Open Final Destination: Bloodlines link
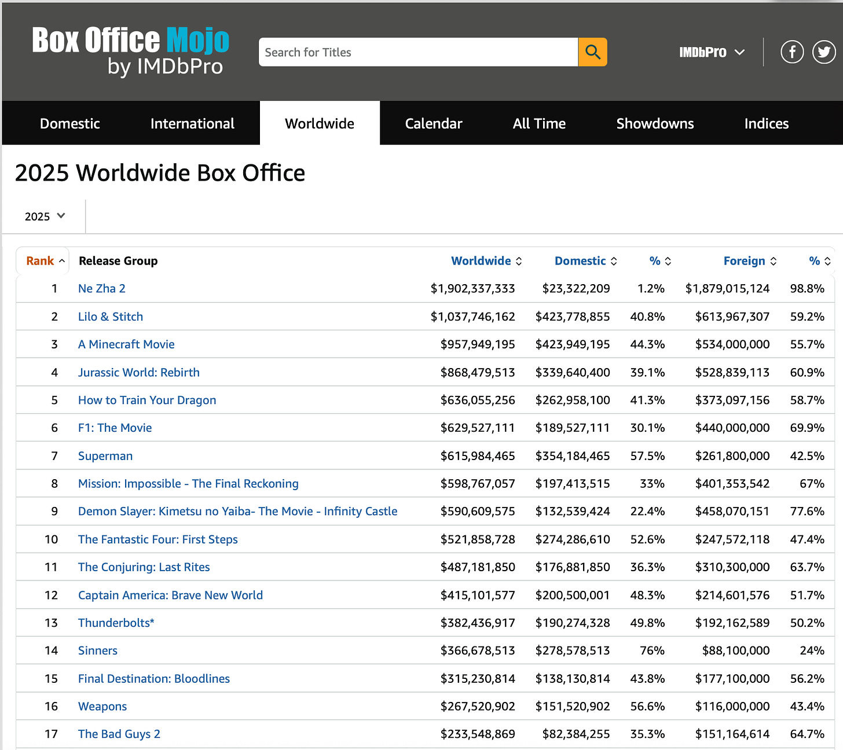Viewport: 843px width, 750px height. tap(154, 678)
